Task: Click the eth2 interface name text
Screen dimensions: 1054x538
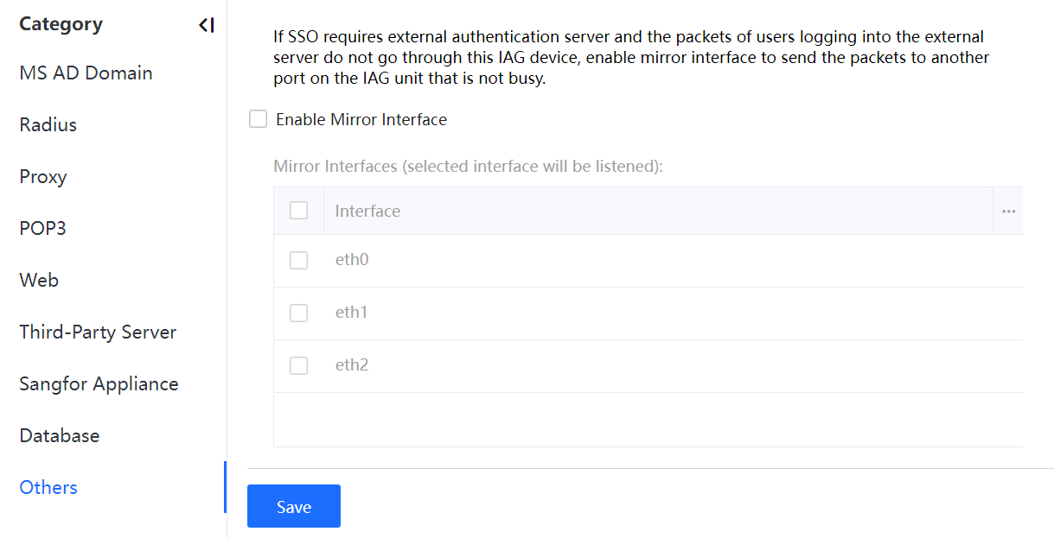Action: (x=352, y=365)
